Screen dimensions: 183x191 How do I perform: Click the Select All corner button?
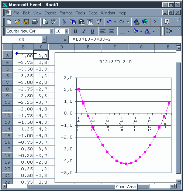coord(7,47)
